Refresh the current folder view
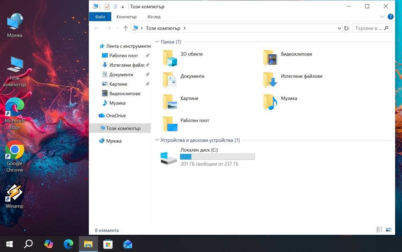Viewport: 402px width, 252px height. pyautogui.click(x=347, y=28)
